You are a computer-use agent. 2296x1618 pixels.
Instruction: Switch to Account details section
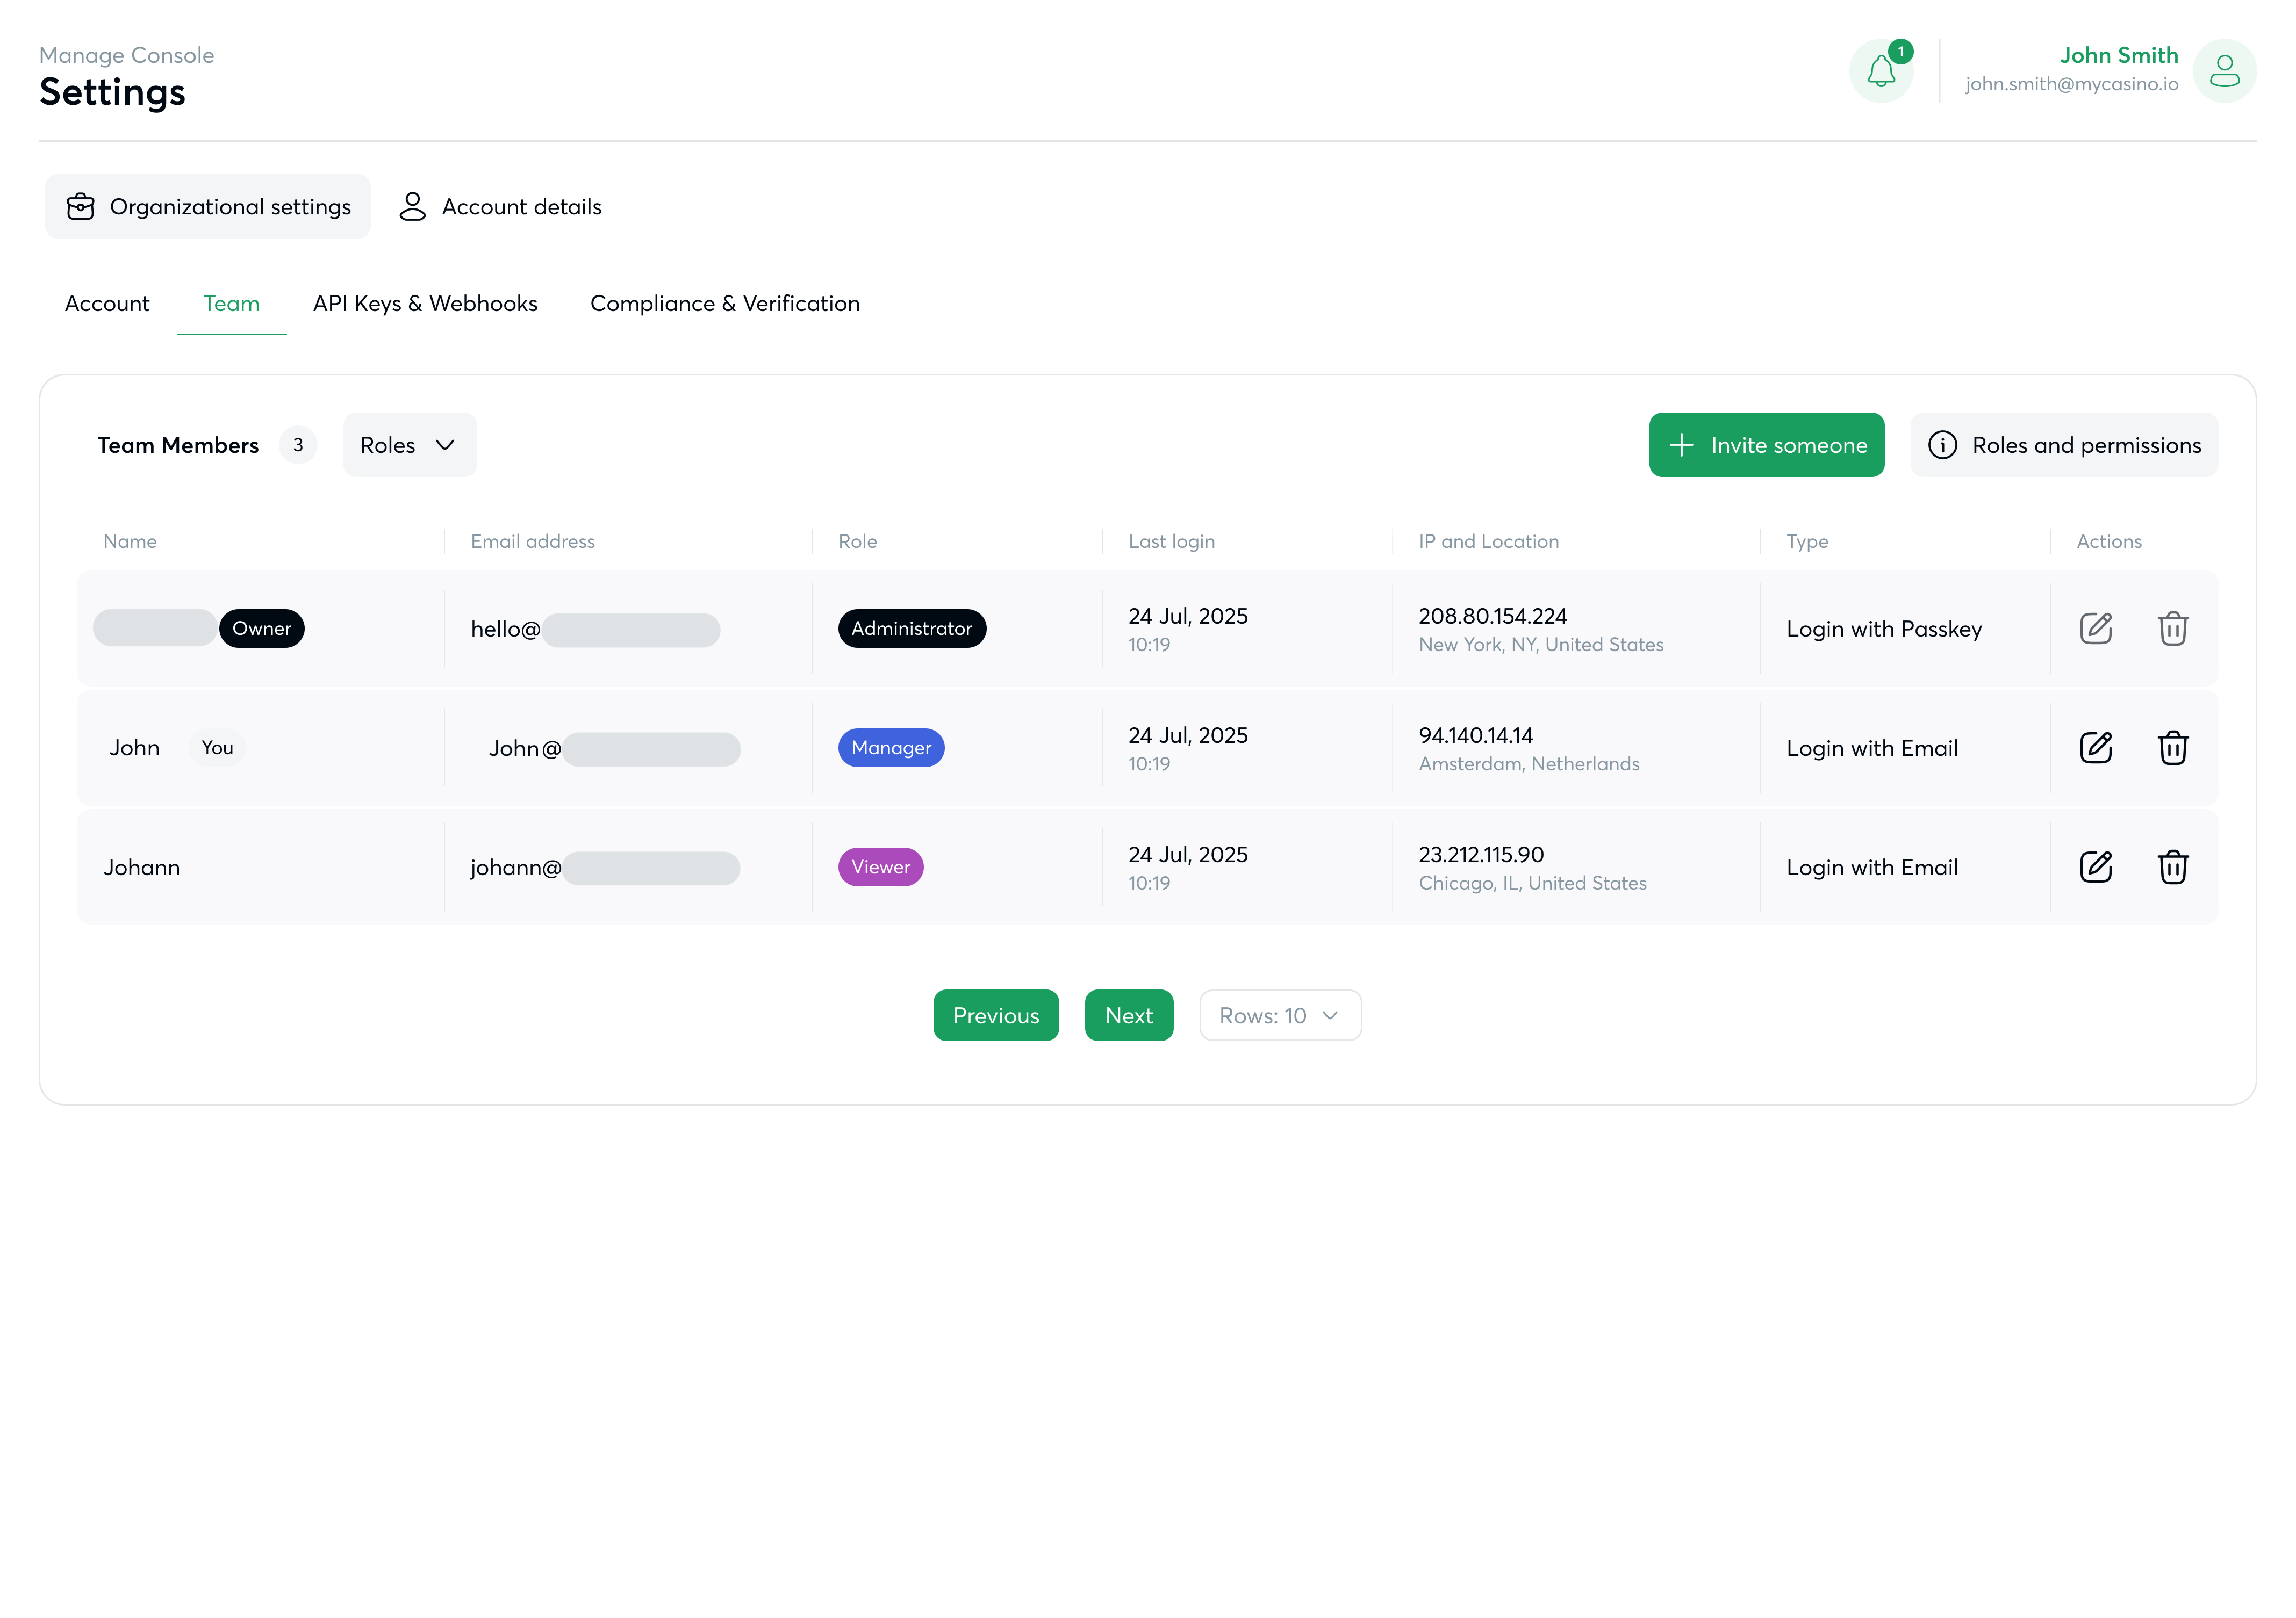500,207
